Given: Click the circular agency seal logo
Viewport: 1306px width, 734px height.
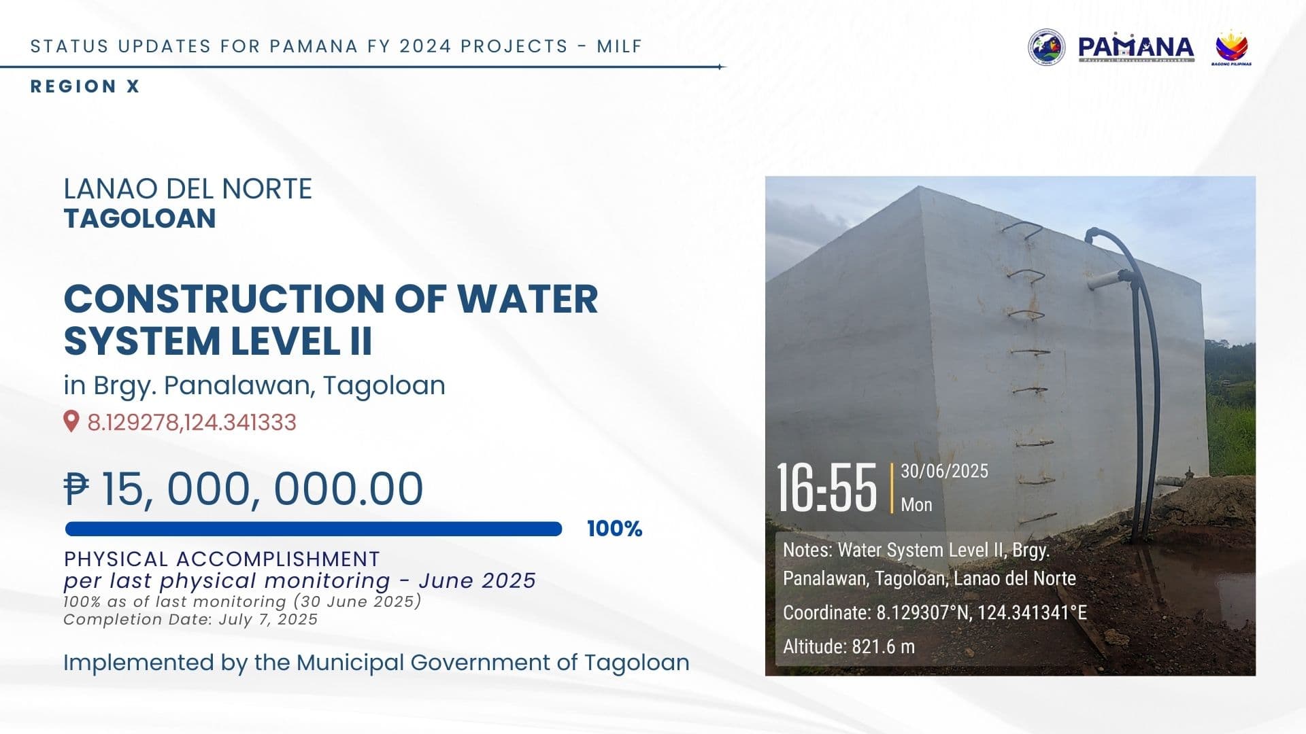Looking at the screenshot, I should point(1046,47).
